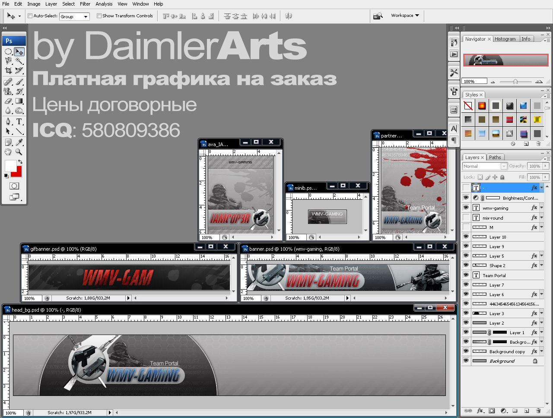
Task: Click the Navigator preview thumbnail
Action: point(505,60)
